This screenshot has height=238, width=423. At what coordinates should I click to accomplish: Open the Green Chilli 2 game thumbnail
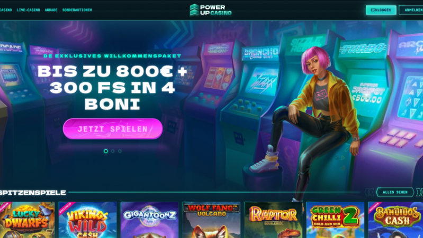[335, 220]
